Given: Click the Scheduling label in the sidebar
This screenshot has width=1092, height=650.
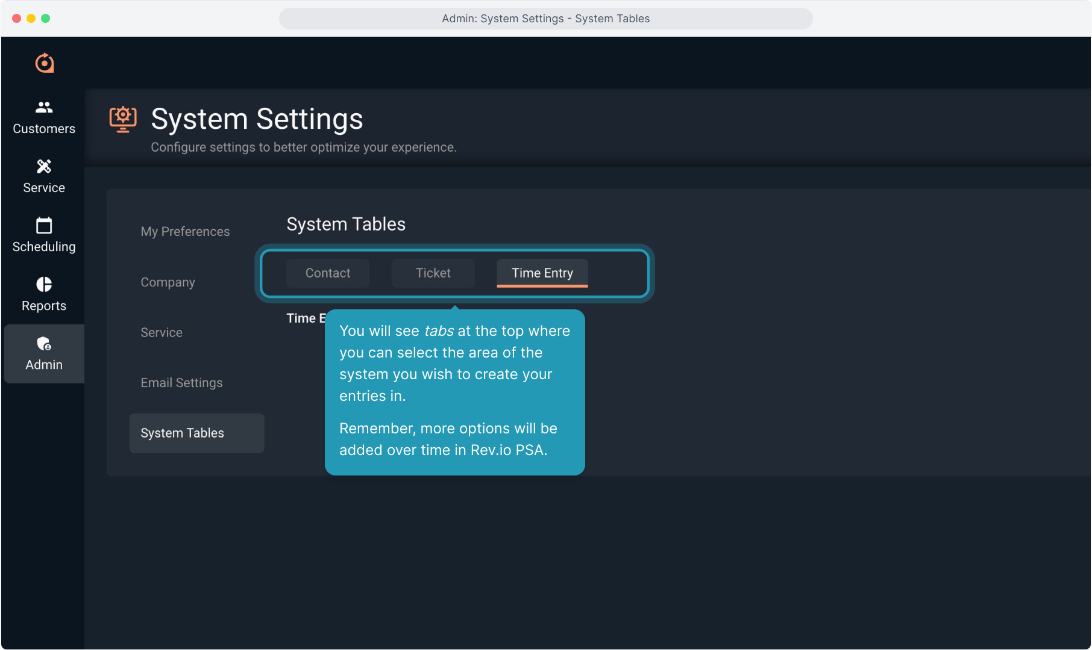Looking at the screenshot, I should (x=44, y=247).
